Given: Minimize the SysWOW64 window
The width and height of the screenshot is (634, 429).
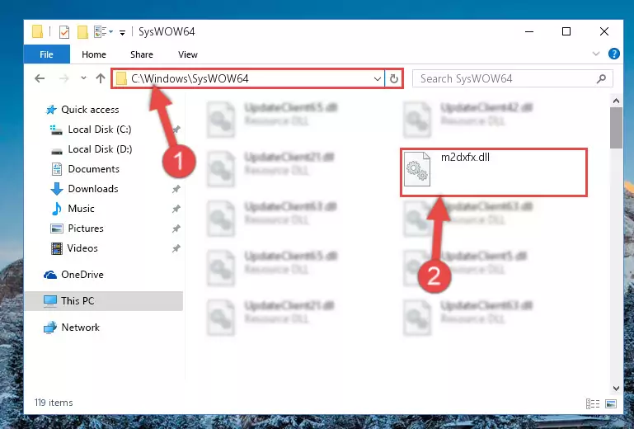Looking at the screenshot, I should tap(528, 31).
